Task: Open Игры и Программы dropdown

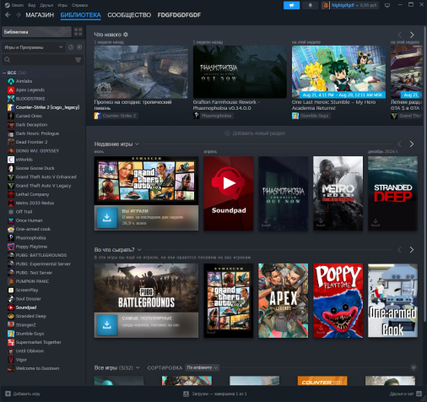Action: tap(34, 47)
